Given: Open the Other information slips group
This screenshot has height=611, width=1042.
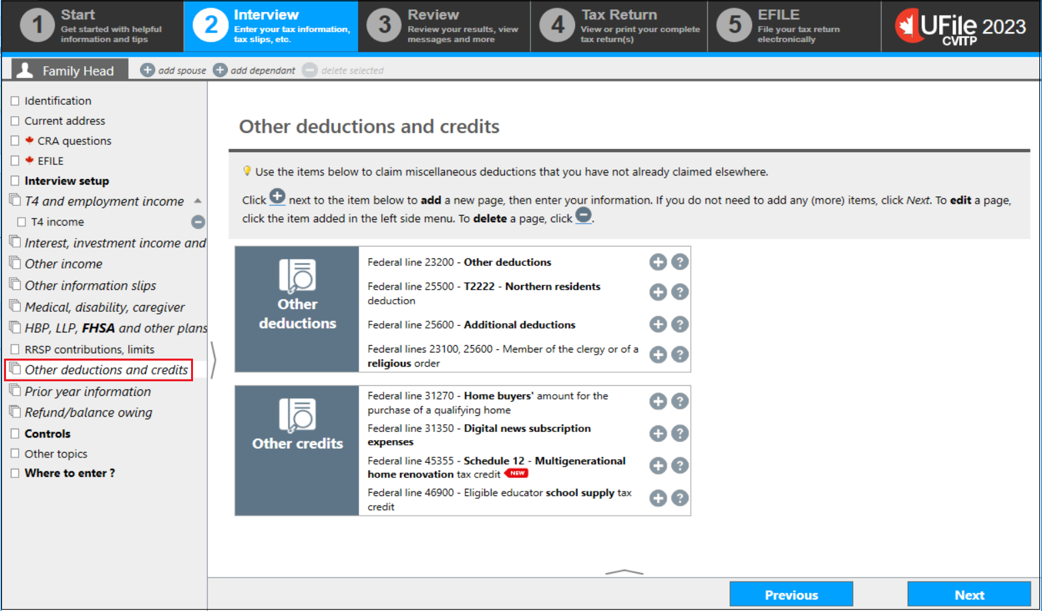Looking at the screenshot, I should coord(90,285).
